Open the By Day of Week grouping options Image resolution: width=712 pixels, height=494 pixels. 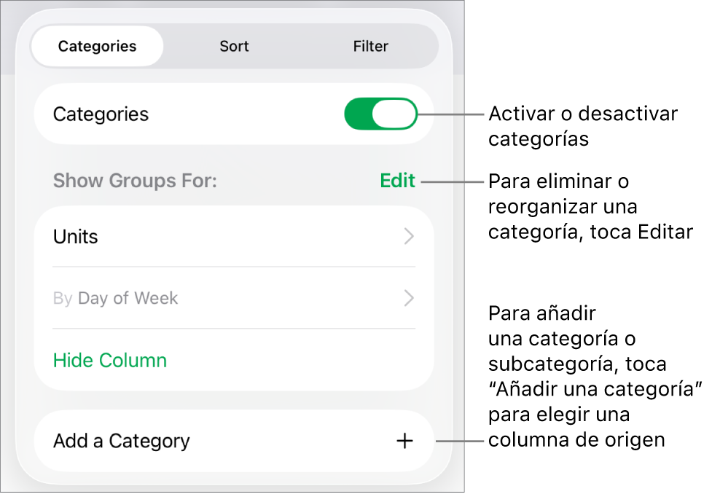(233, 298)
